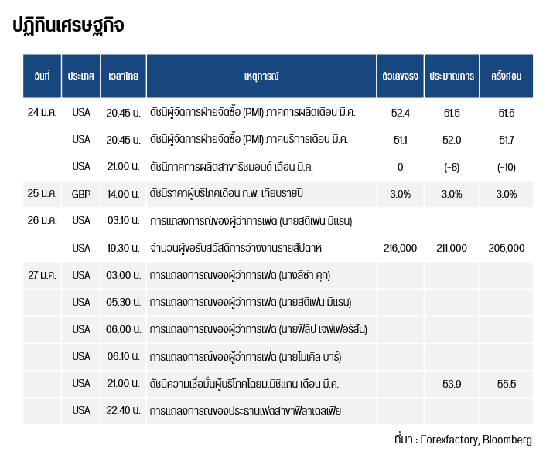
Task: Select the ตัวเลขจริง column header
Action: (400, 76)
